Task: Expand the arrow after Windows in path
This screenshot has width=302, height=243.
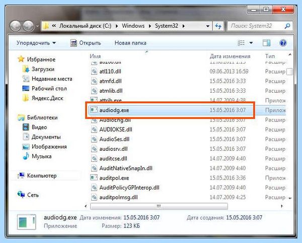Action: (x=150, y=26)
